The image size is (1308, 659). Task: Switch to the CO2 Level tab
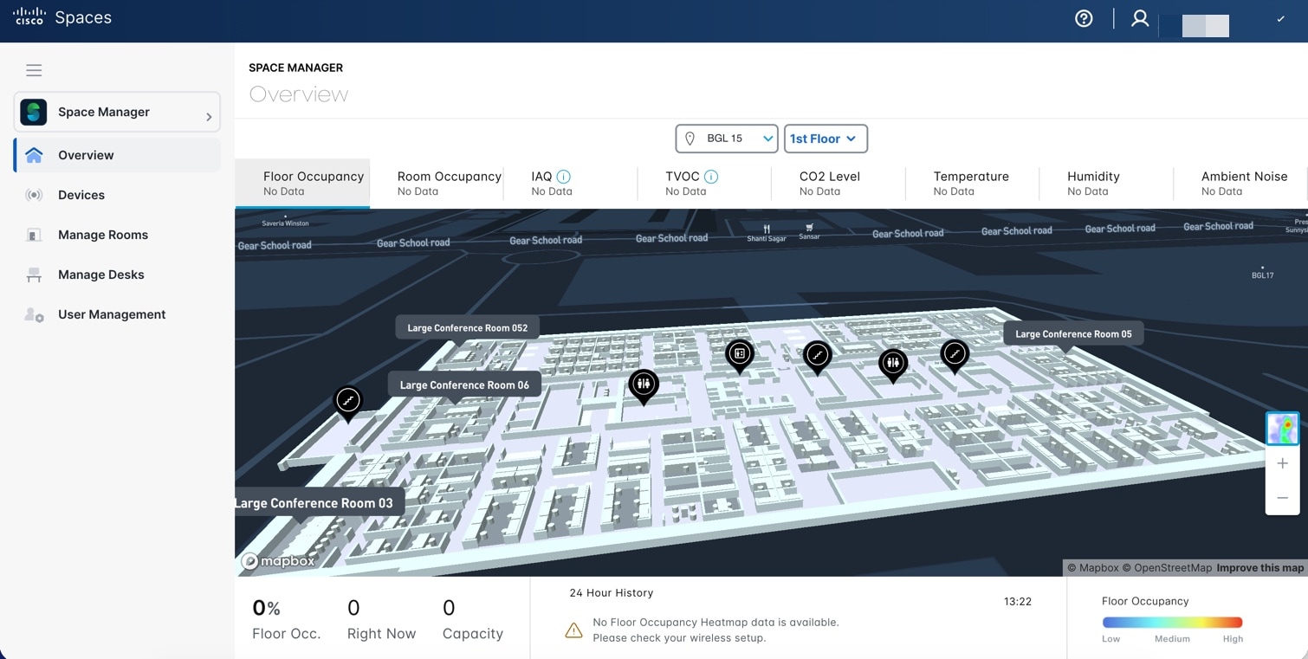(x=839, y=183)
